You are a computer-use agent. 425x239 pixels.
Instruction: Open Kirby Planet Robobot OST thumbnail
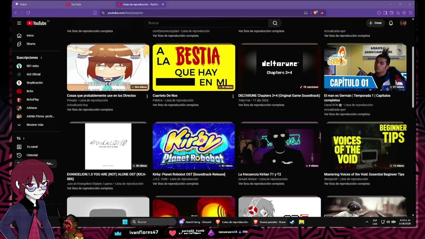click(x=194, y=146)
